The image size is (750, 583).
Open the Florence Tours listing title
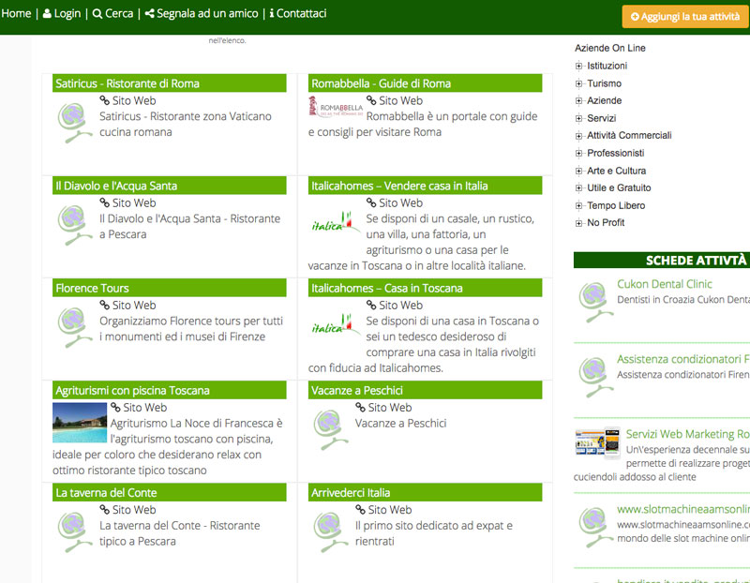click(x=92, y=289)
